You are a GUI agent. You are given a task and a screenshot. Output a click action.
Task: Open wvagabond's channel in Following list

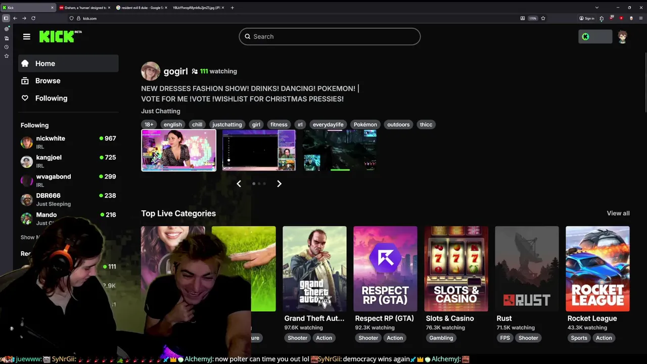coord(68,180)
